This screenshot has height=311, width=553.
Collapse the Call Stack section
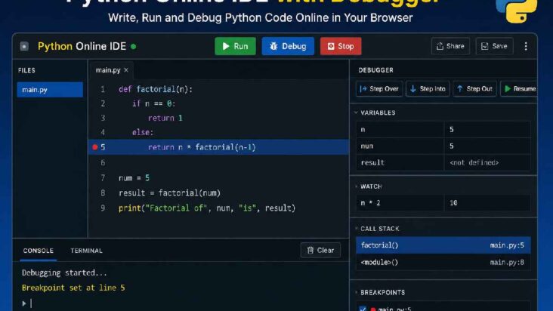click(356, 229)
